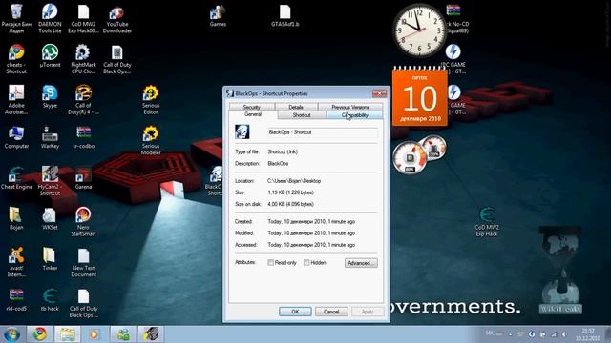Screen dimensions: 611x343
Task: Open the Compatibility tab
Action: [x=354, y=115]
